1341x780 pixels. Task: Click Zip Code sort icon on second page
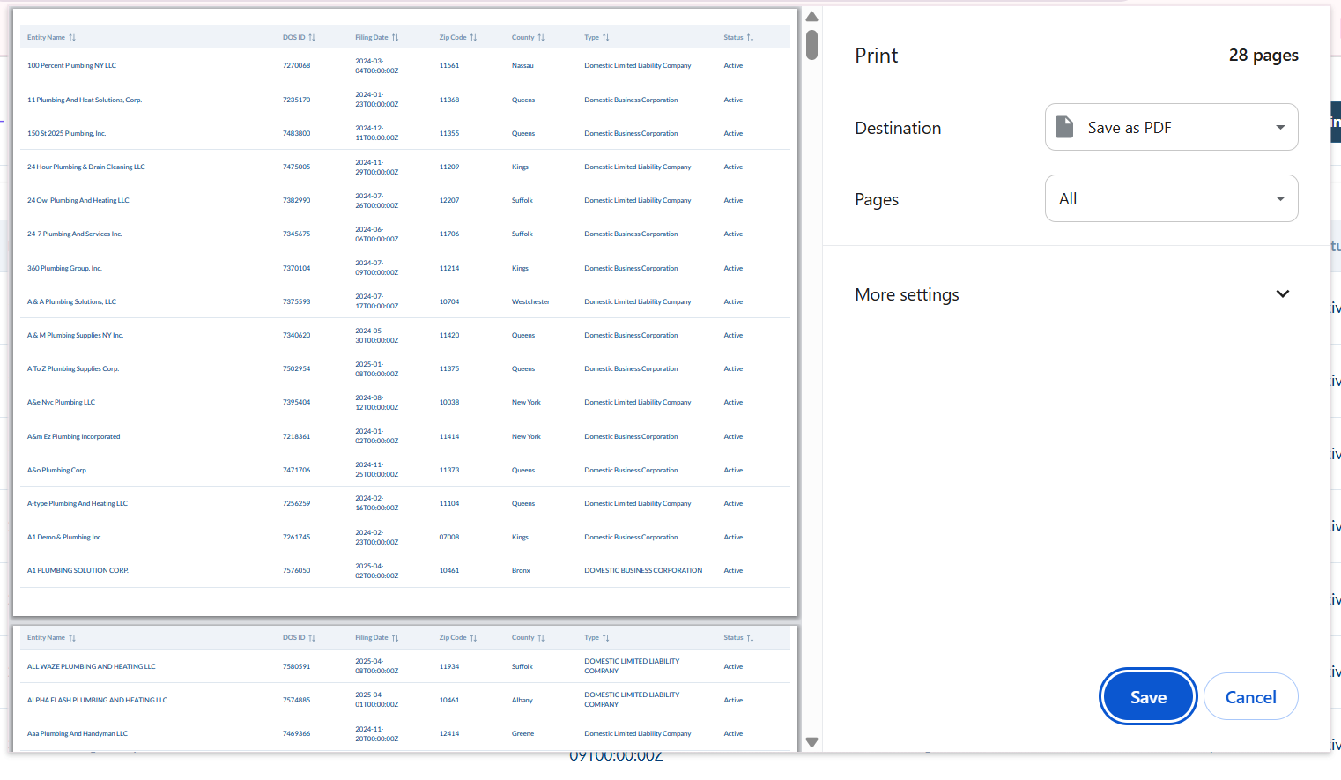473,637
